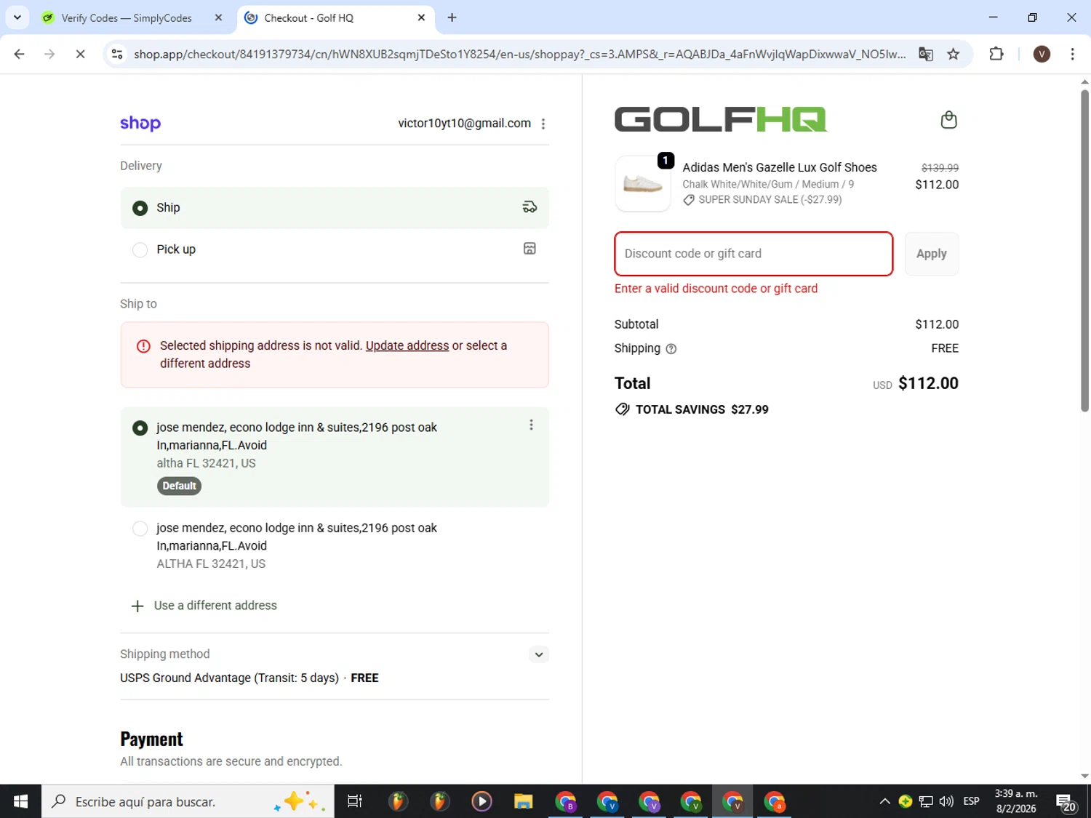Screen dimensions: 1091x818
Task: Go back to previous page
Action: (x=20, y=54)
